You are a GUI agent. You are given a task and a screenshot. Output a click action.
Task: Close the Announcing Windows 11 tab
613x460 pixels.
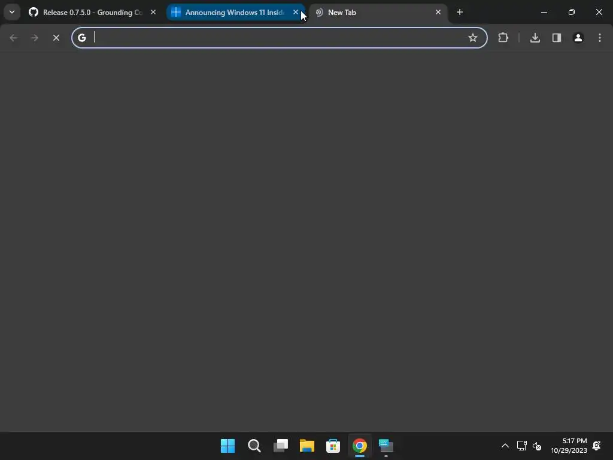296,12
